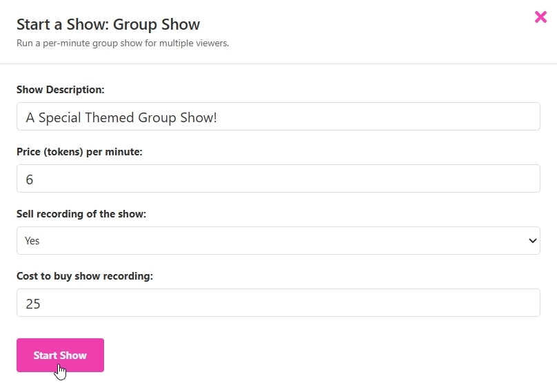
Task: Click the "Start Show" button text
Action: point(60,356)
